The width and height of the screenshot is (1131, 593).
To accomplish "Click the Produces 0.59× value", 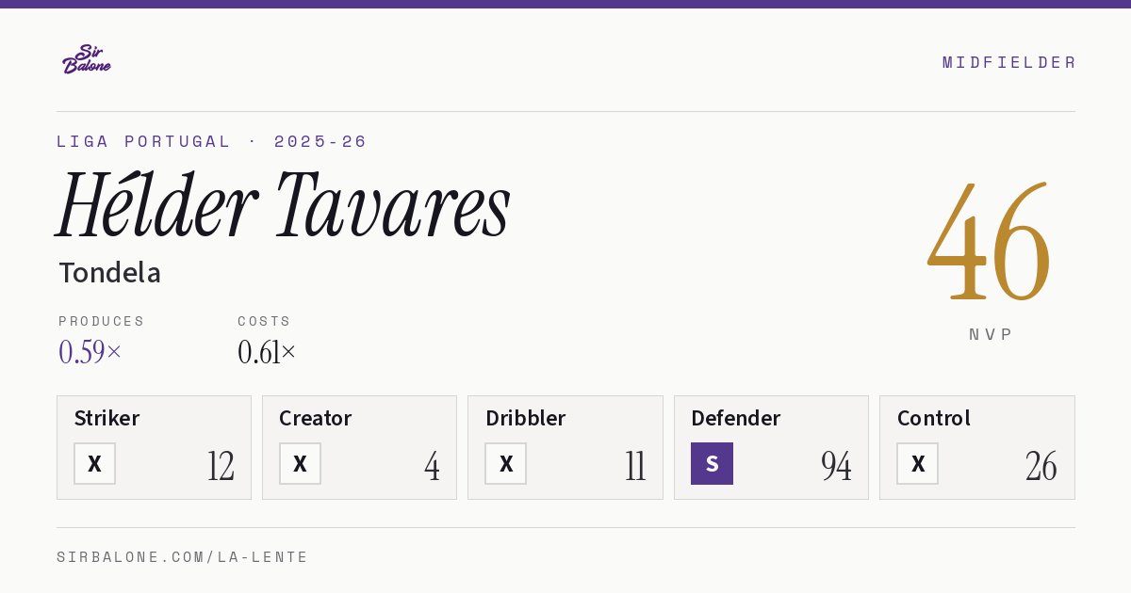I will [90, 352].
